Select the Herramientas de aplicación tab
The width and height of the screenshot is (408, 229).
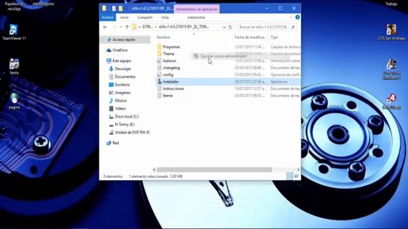click(x=196, y=9)
